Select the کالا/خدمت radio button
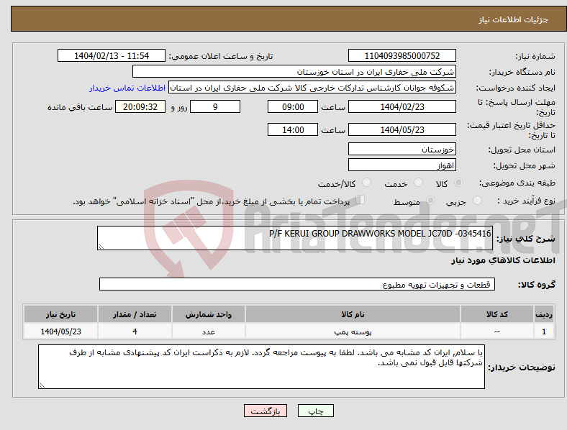Viewport: 567px width, 430px height. coord(367,183)
